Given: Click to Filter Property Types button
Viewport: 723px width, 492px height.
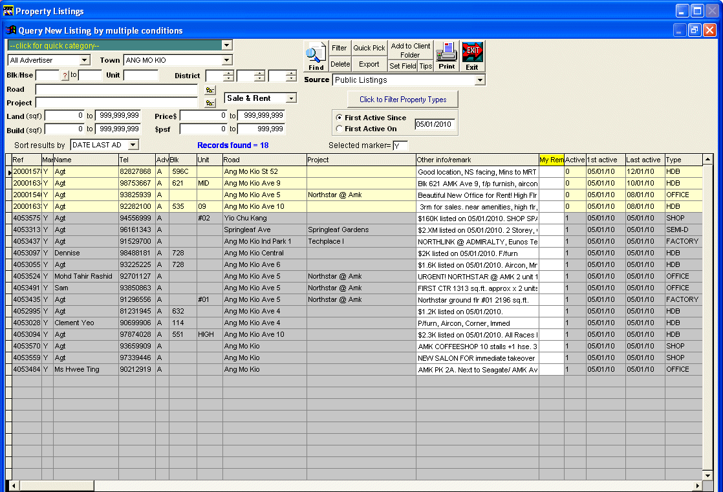Looking at the screenshot, I should coord(403,100).
